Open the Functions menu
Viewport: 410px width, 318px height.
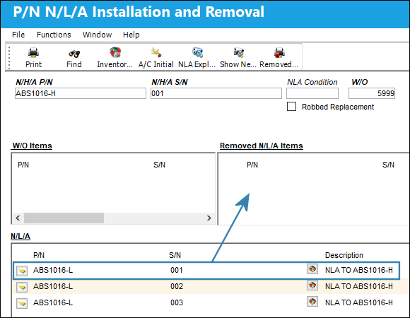pyautogui.click(x=54, y=35)
